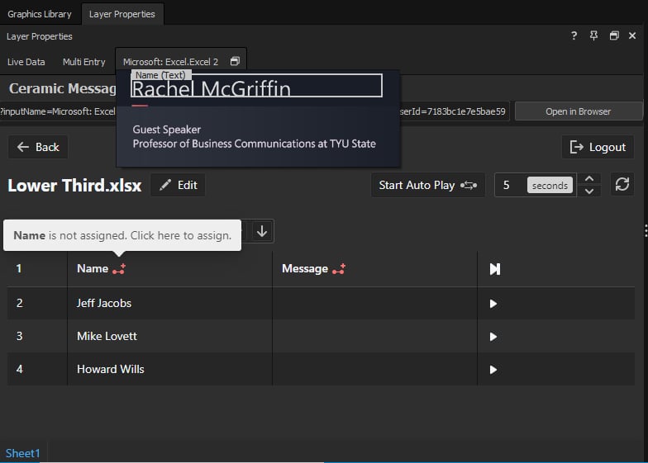
Task: Select the Live Data tab
Action: click(x=26, y=62)
